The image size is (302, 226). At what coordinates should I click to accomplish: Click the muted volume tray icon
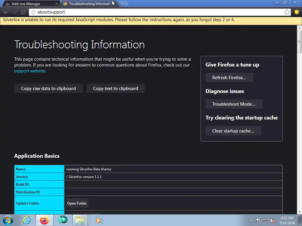(272, 221)
